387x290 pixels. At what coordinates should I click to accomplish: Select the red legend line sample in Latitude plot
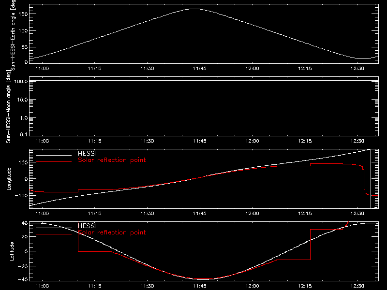(x=54, y=234)
